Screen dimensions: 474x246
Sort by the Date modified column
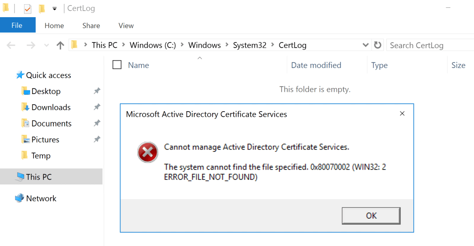pos(316,65)
